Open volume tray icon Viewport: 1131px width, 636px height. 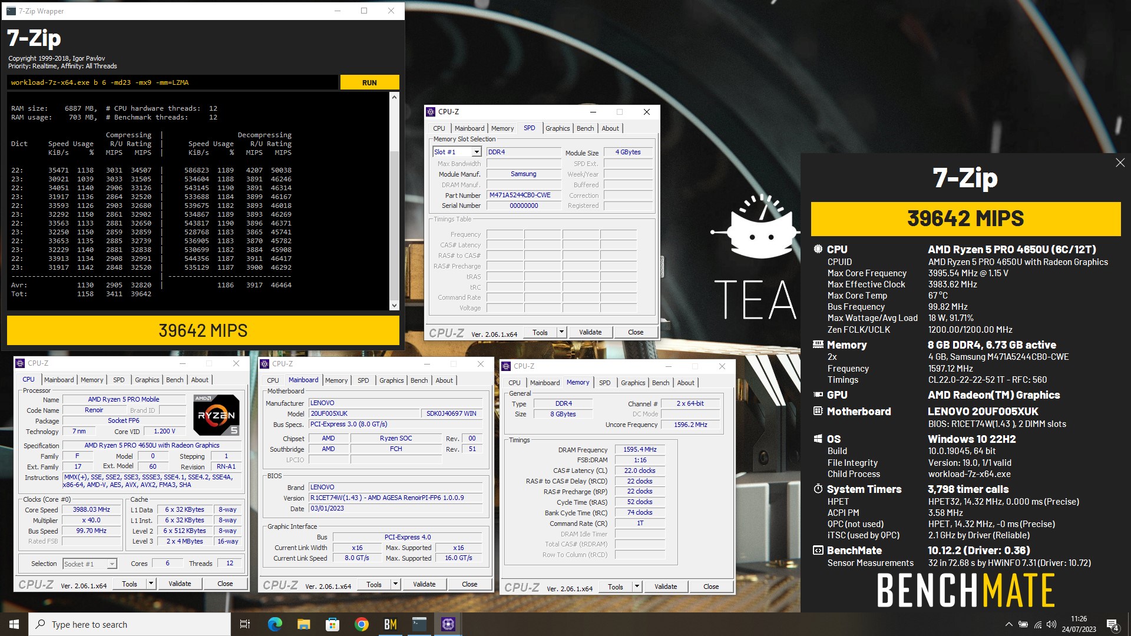(x=1051, y=624)
